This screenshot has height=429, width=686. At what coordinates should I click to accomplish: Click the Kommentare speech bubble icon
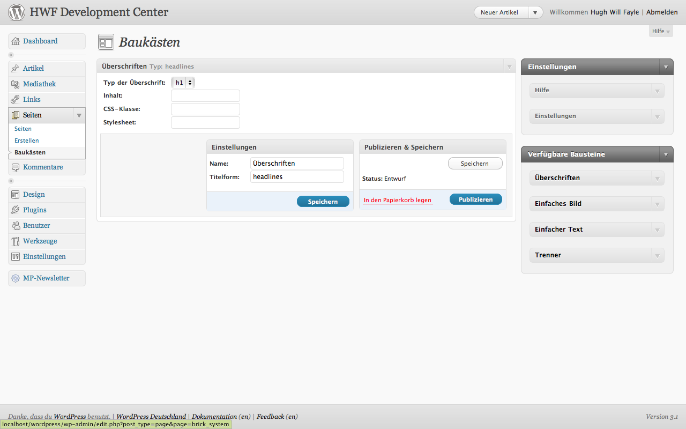(x=15, y=167)
